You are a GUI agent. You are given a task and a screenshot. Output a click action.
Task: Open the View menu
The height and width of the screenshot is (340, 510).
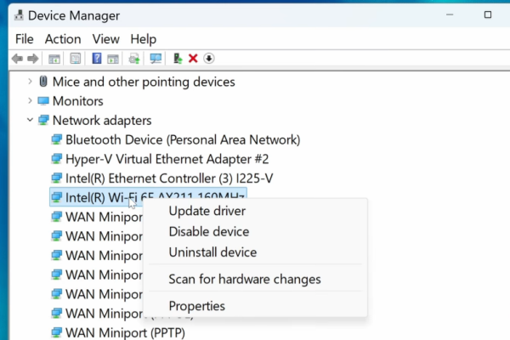click(x=105, y=39)
